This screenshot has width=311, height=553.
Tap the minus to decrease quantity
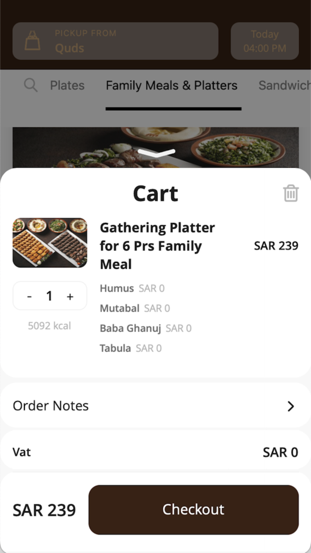[x=29, y=296]
